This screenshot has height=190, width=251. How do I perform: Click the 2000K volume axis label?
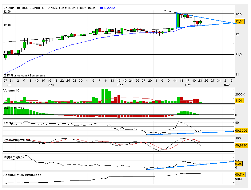(x=240, y=94)
